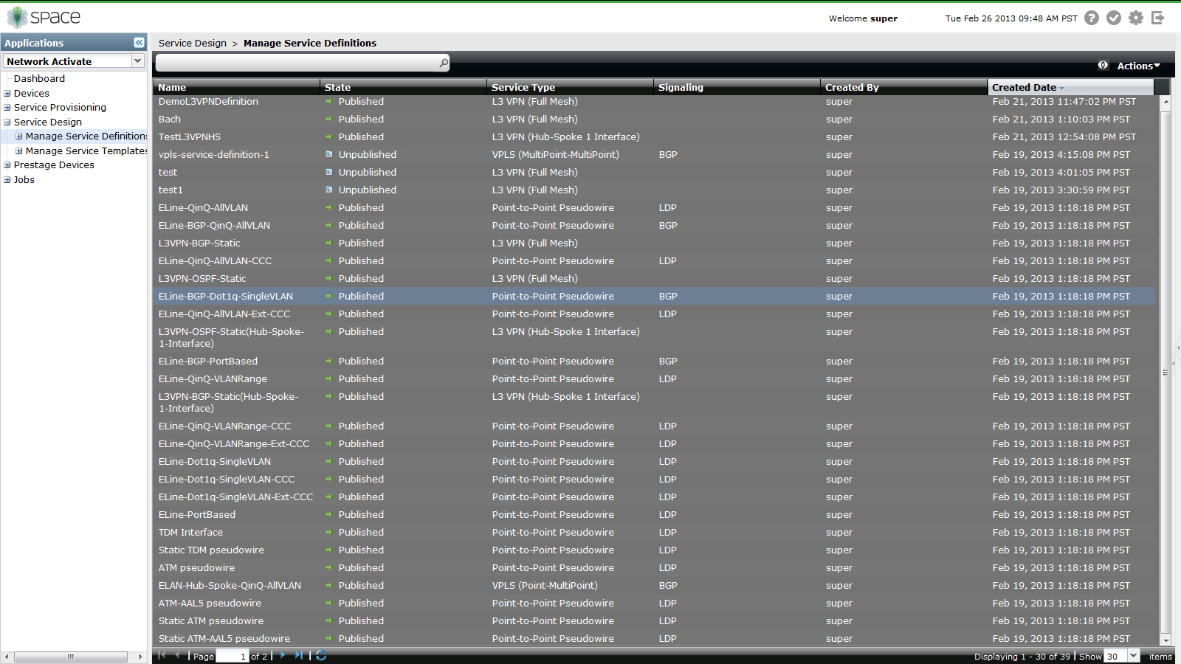Collapse the Service Design tree node
This screenshot has height=664, width=1181.
click(7, 122)
